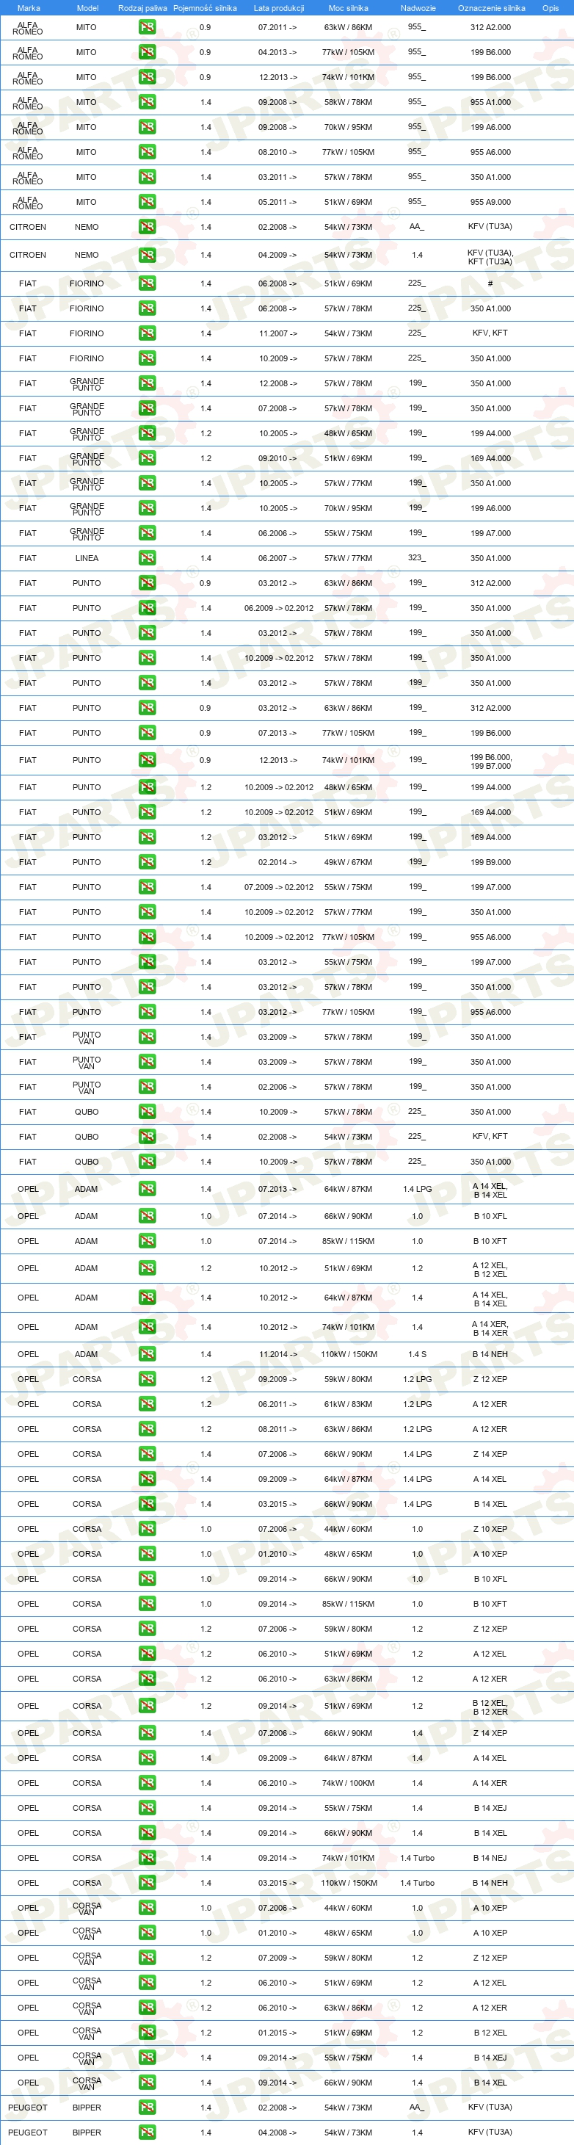Select the 323_ body code cell
The height and width of the screenshot is (2145, 574).
[x=417, y=558]
